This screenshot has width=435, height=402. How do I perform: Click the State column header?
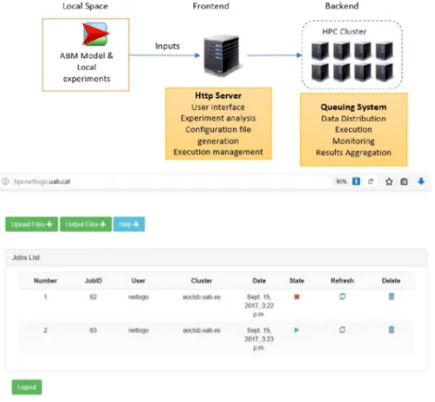296,281
